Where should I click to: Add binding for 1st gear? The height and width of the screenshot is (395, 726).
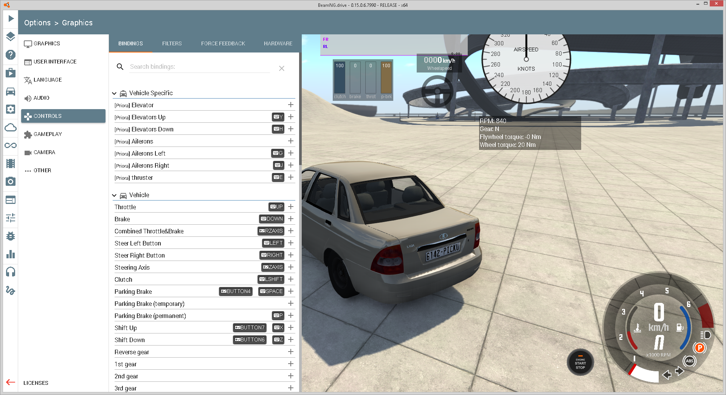(291, 364)
